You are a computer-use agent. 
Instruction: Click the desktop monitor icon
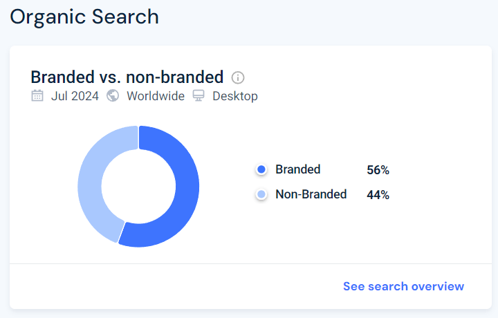pyautogui.click(x=199, y=96)
